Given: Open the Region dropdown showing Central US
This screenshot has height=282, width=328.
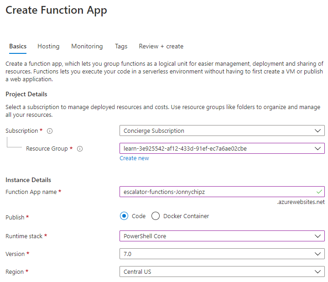Looking at the screenshot, I should 222,272.
